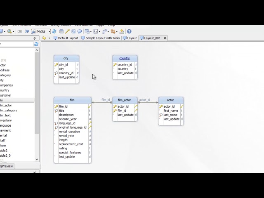Click the first_name column in actor table
This screenshot has height=198, width=264.
tap(171, 111)
